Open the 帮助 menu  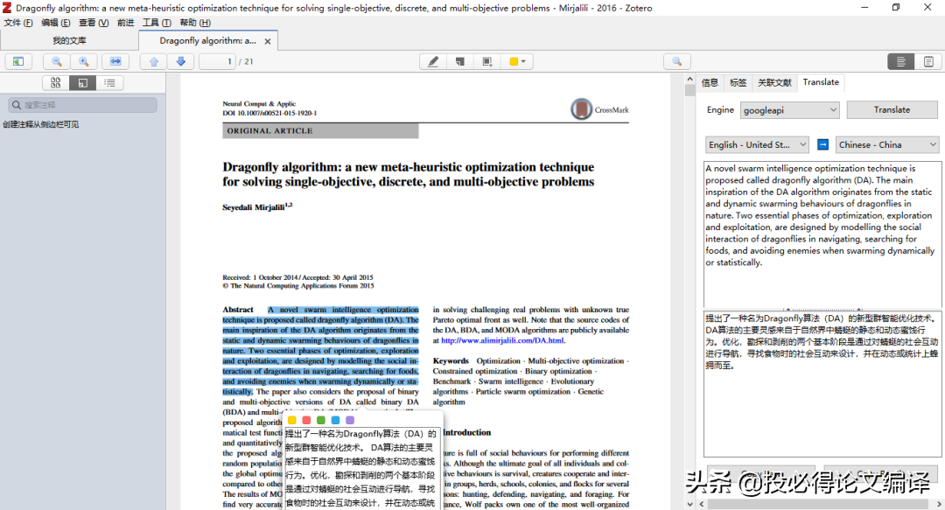tap(195, 22)
